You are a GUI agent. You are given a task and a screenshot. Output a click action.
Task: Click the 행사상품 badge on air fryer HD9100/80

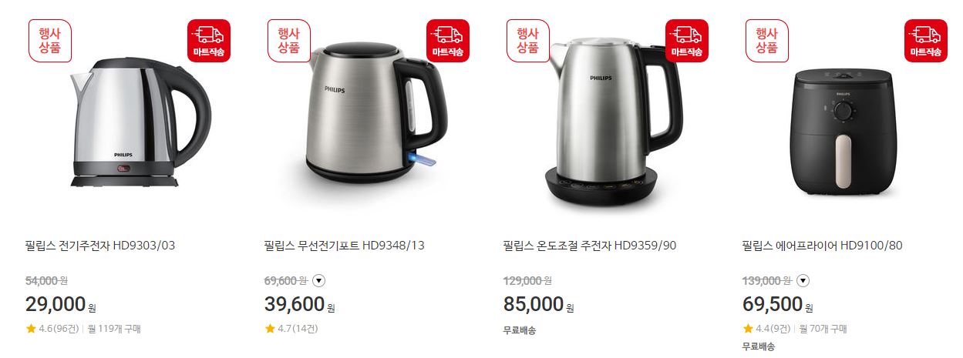click(767, 41)
